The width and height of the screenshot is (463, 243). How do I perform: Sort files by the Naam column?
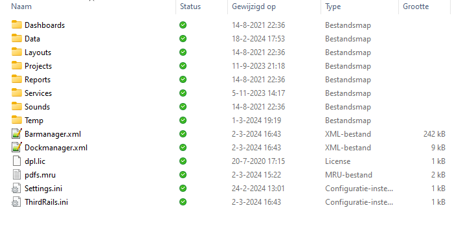point(21,6)
